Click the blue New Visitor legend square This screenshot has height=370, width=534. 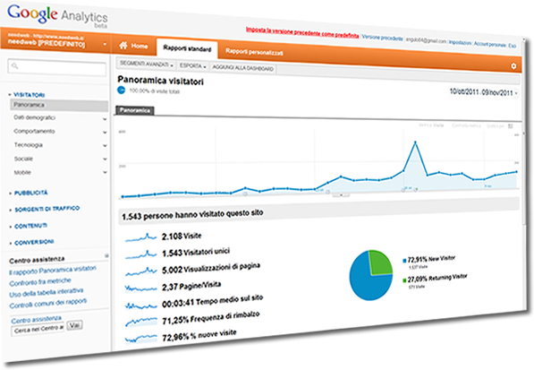point(404,262)
